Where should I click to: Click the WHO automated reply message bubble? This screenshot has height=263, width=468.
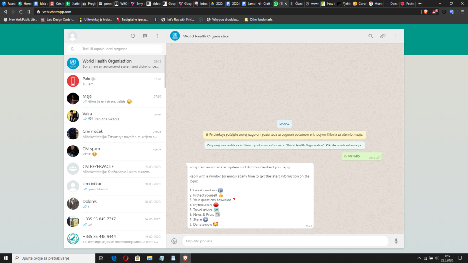[x=250, y=196]
